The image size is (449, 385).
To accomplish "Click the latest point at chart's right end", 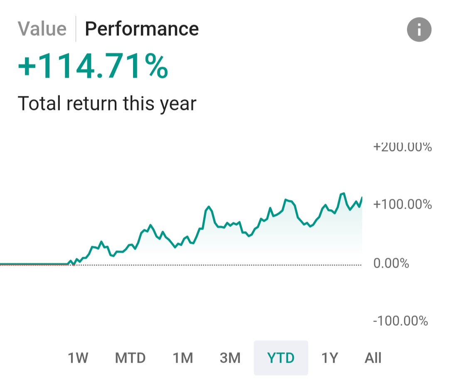I will pos(362,197).
